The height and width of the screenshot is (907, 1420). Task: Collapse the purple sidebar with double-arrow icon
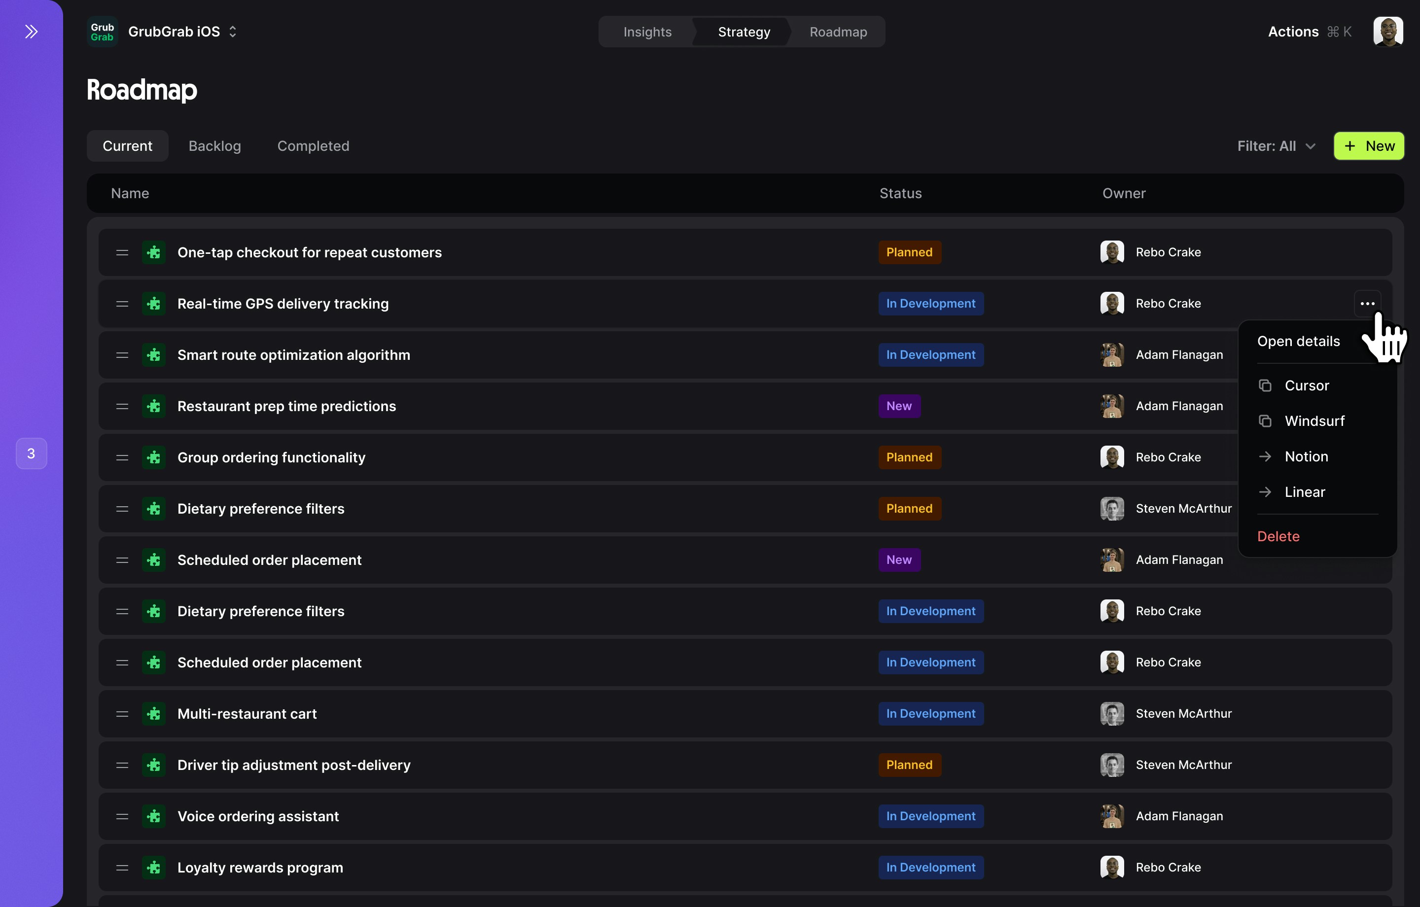pos(31,32)
